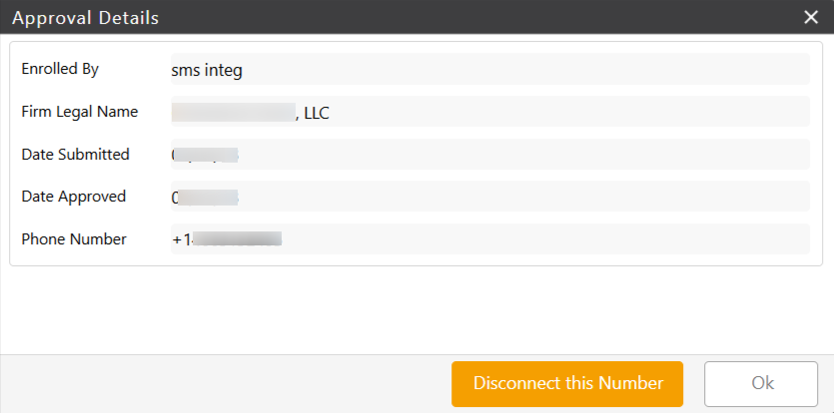Select the Enrolled By value field
The height and width of the screenshot is (413, 834).
coord(489,69)
